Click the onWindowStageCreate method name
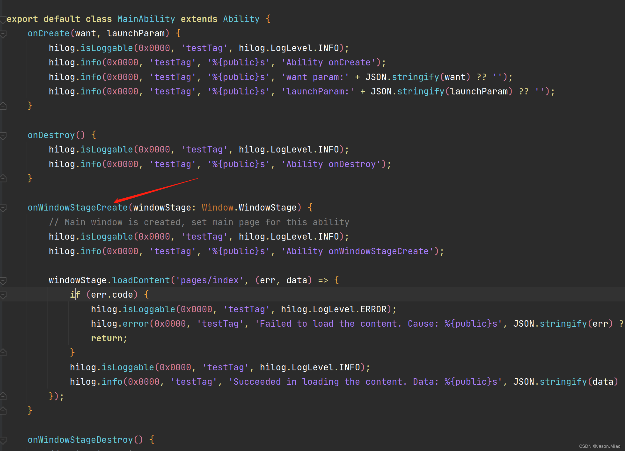 pyautogui.click(x=78, y=208)
